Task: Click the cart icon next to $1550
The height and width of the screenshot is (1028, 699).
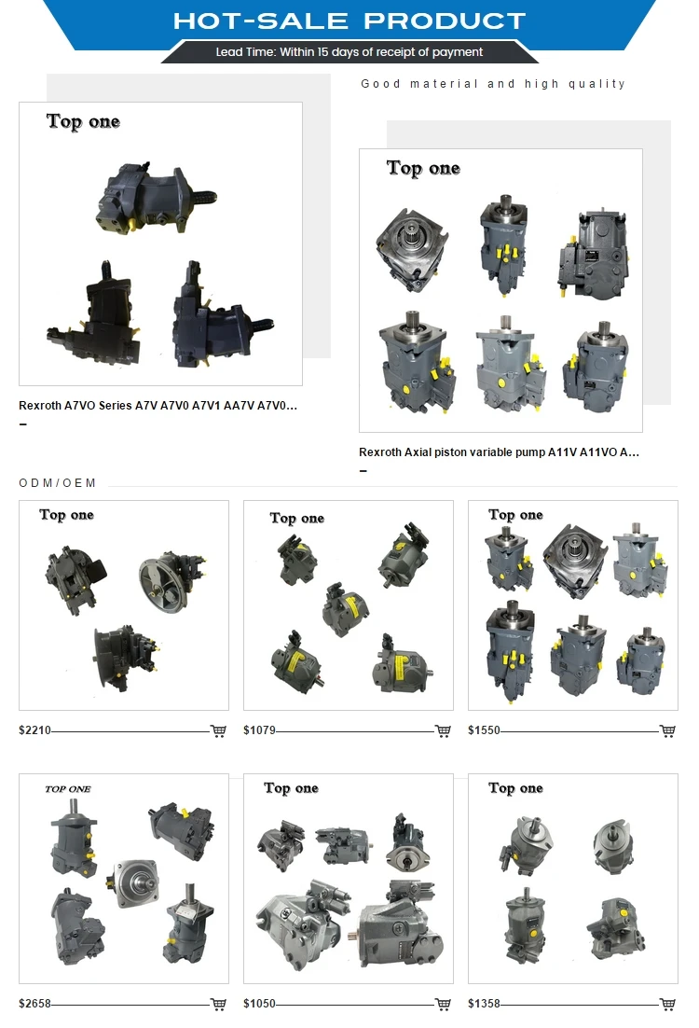Action: click(667, 731)
